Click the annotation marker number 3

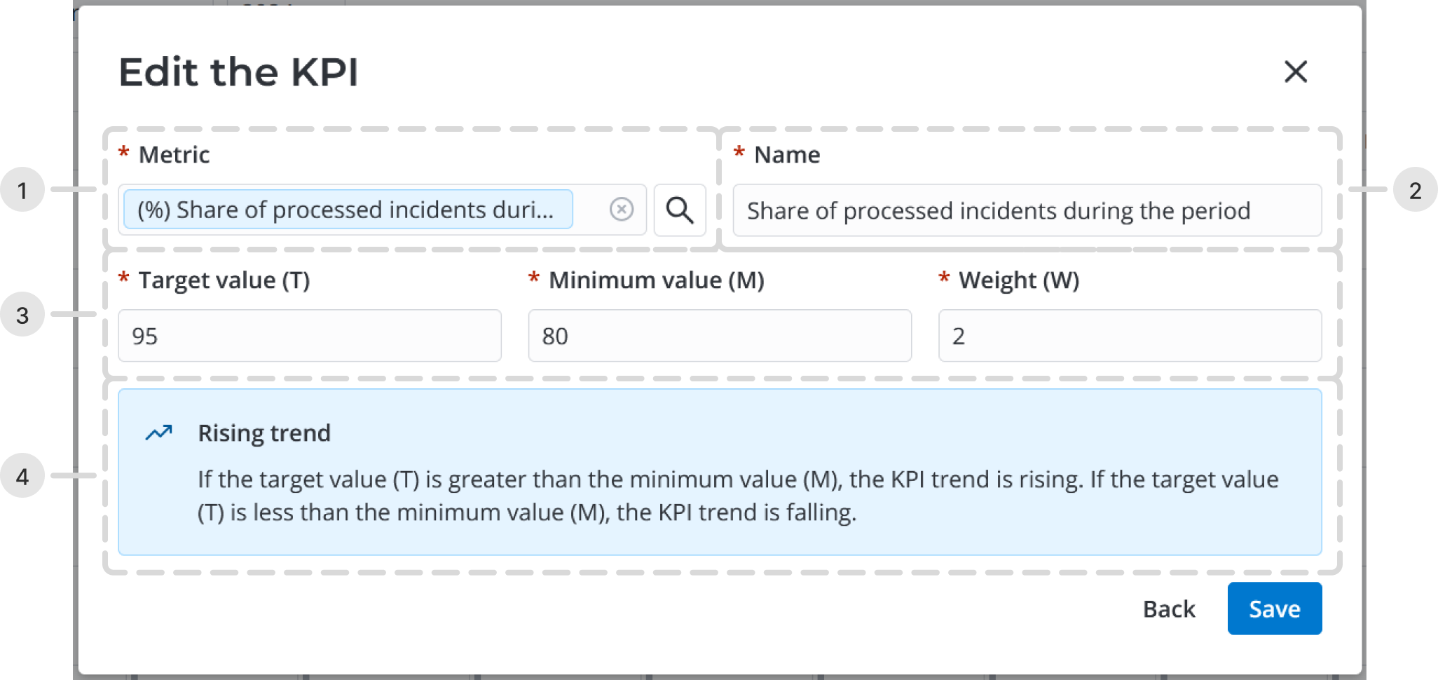pos(22,315)
